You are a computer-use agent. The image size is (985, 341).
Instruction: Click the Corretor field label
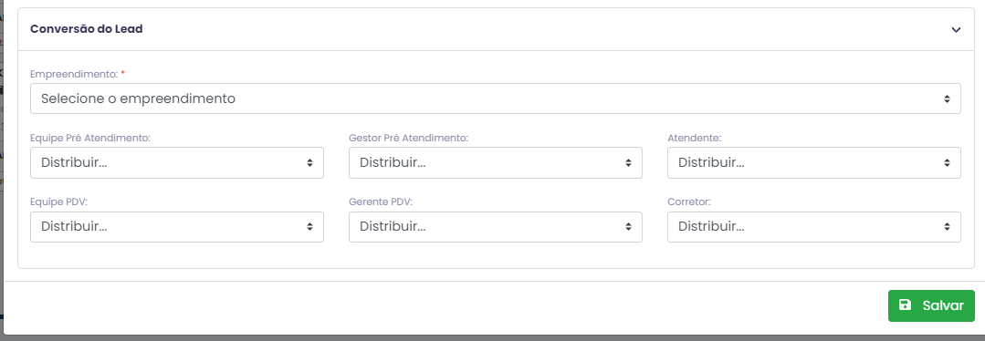coord(688,202)
